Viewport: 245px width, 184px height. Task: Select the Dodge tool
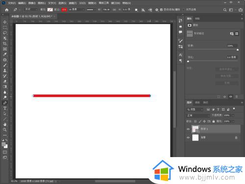pyautogui.click(x=5, y=97)
